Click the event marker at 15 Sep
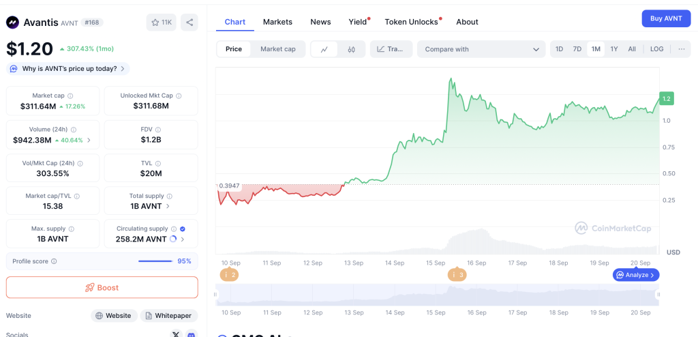The image size is (698, 337). 457,275
